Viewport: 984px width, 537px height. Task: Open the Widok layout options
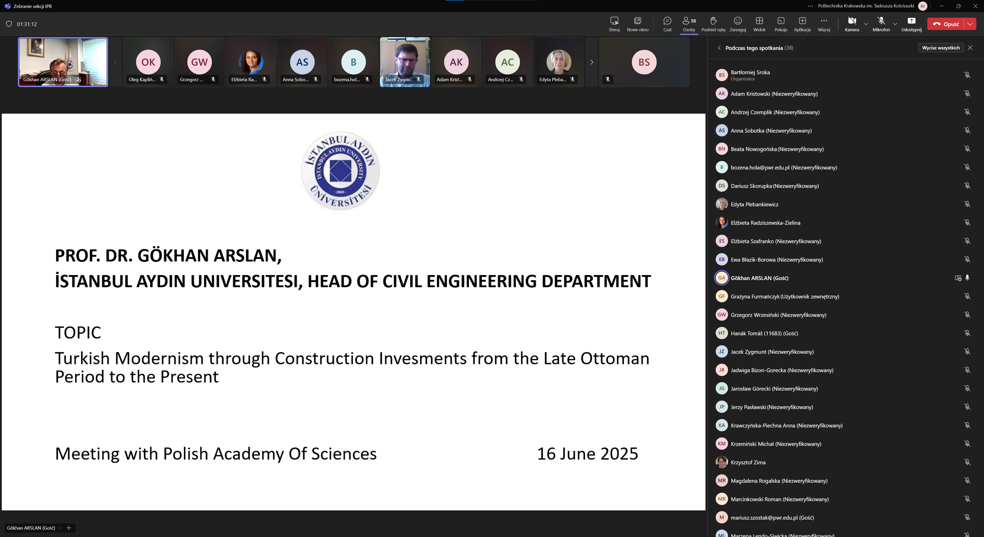click(759, 24)
